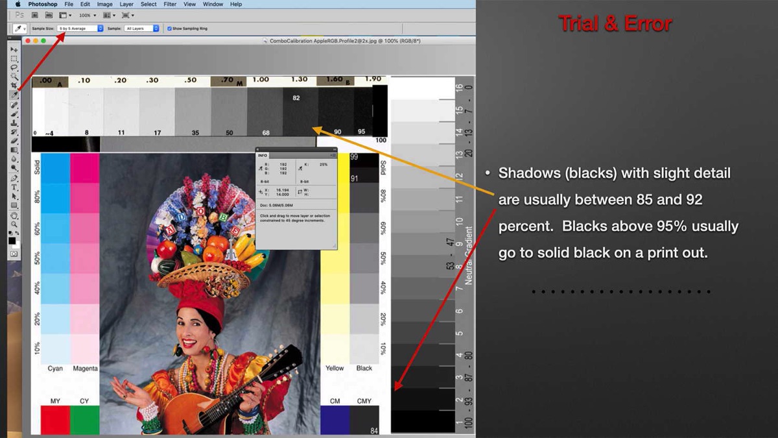
Task: Select the Crop tool
Action: pos(14,86)
